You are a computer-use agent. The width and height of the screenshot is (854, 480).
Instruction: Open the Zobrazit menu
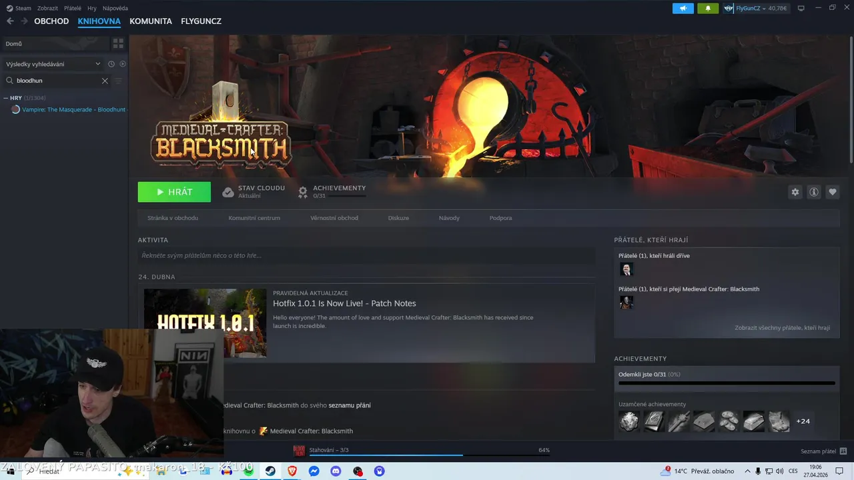tap(47, 8)
